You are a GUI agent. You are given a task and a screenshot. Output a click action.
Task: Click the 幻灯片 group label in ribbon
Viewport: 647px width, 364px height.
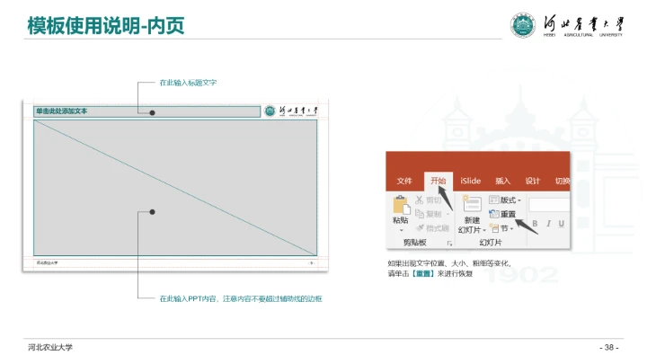coord(491,243)
